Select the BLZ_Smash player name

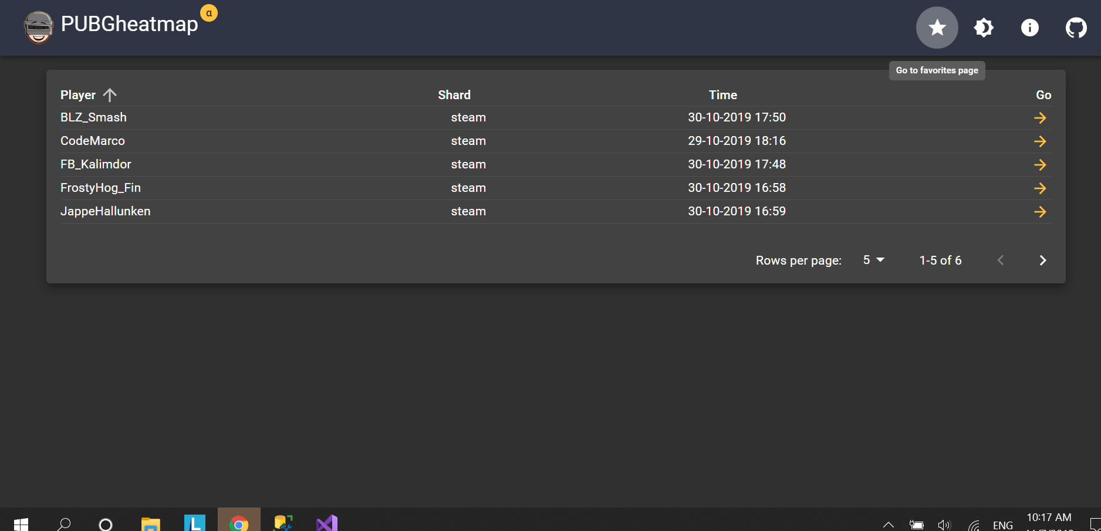click(x=93, y=117)
